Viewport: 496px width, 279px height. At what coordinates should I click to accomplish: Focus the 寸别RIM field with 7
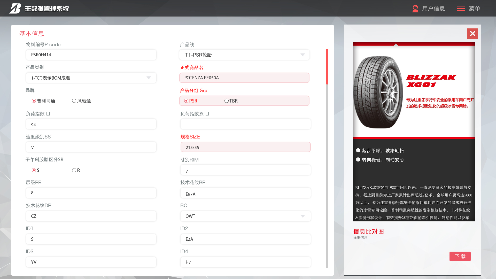(246, 170)
